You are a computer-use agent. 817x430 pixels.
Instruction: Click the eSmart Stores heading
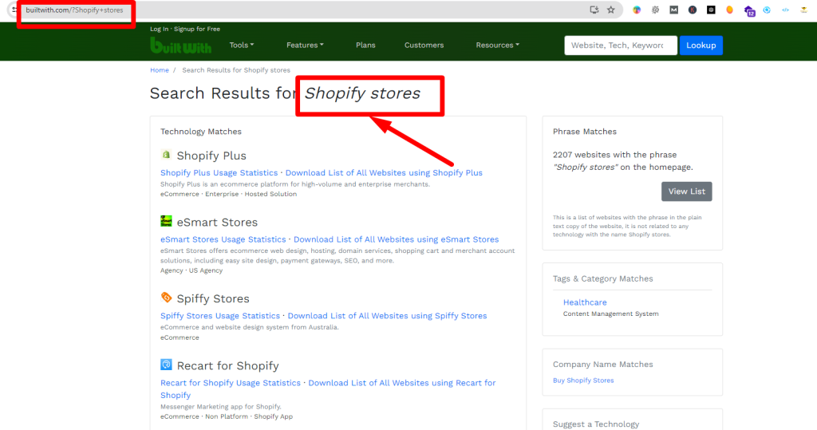(217, 223)
